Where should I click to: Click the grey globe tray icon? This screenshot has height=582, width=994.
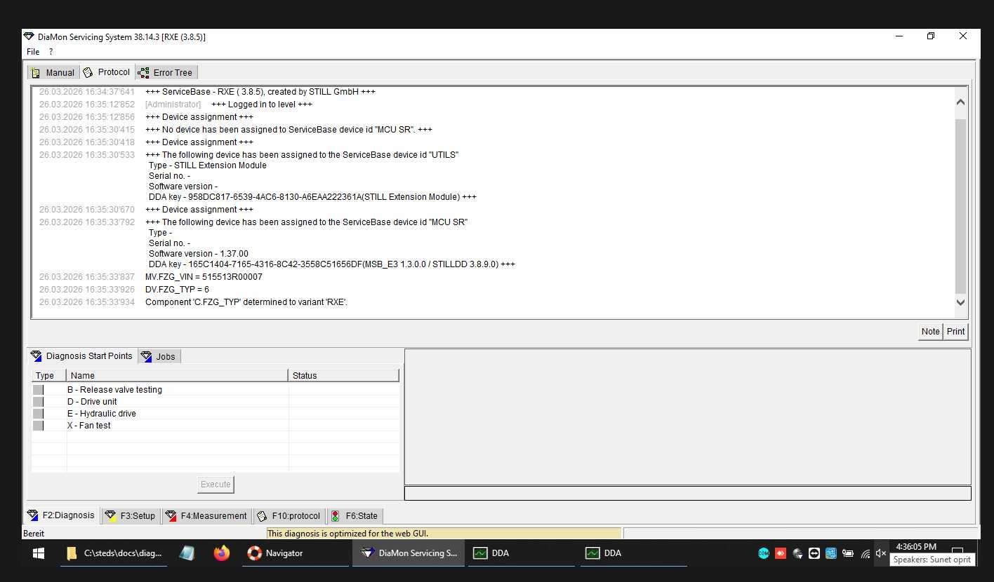[x=797, y=553]
